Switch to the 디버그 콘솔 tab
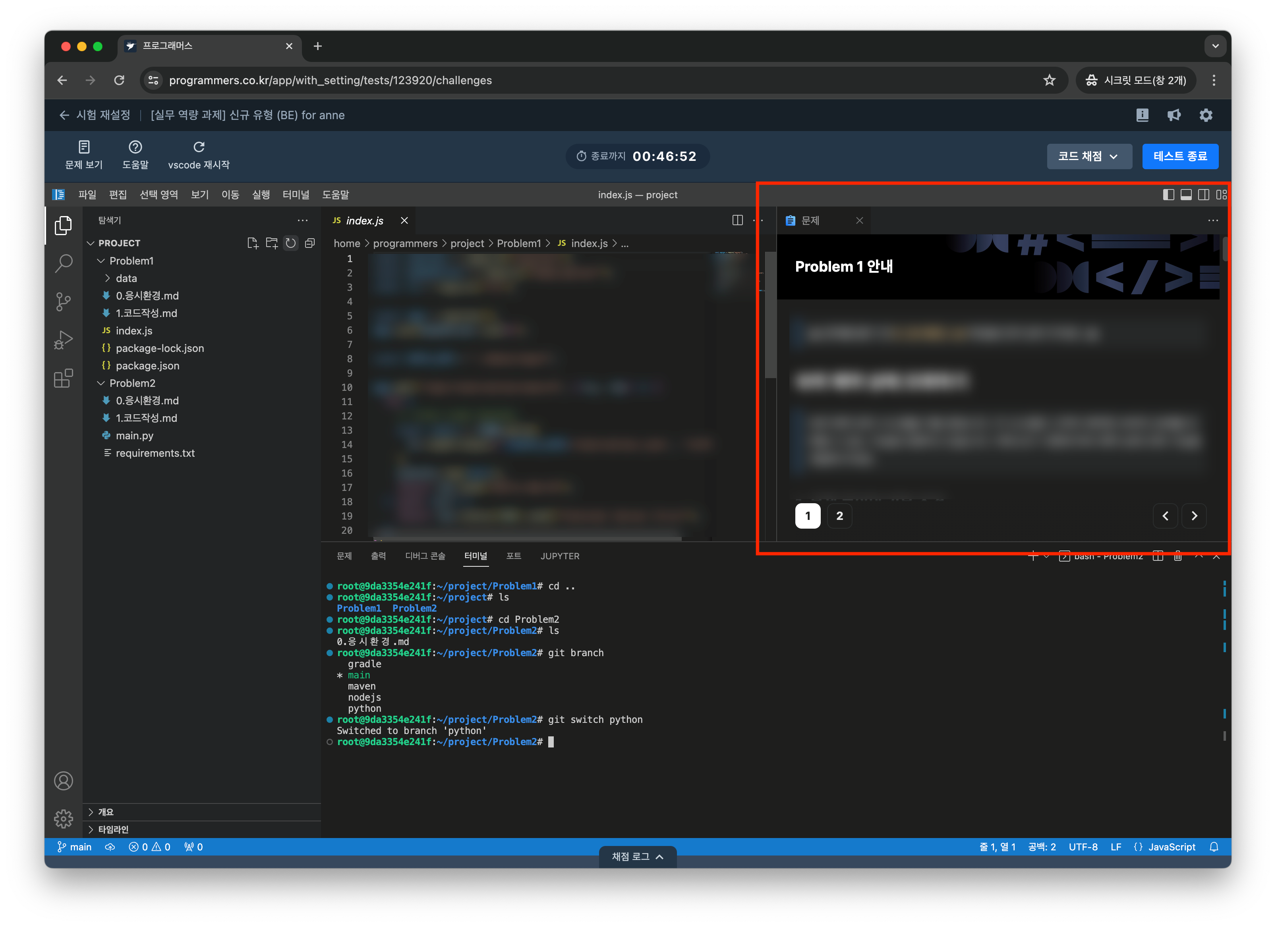Screen dimensions: 1276x927 coord(425,556)
